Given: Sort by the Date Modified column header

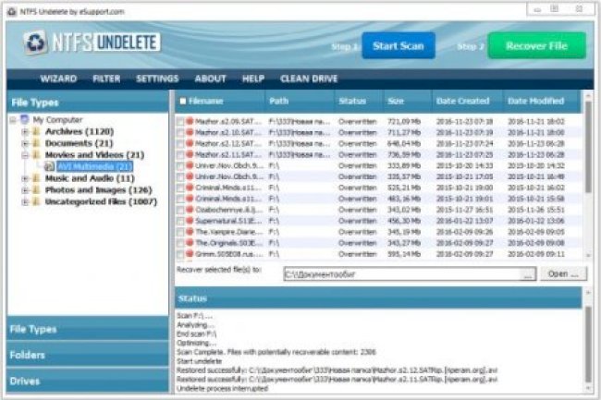Looking at the screenshot, I should click(541, 101).
